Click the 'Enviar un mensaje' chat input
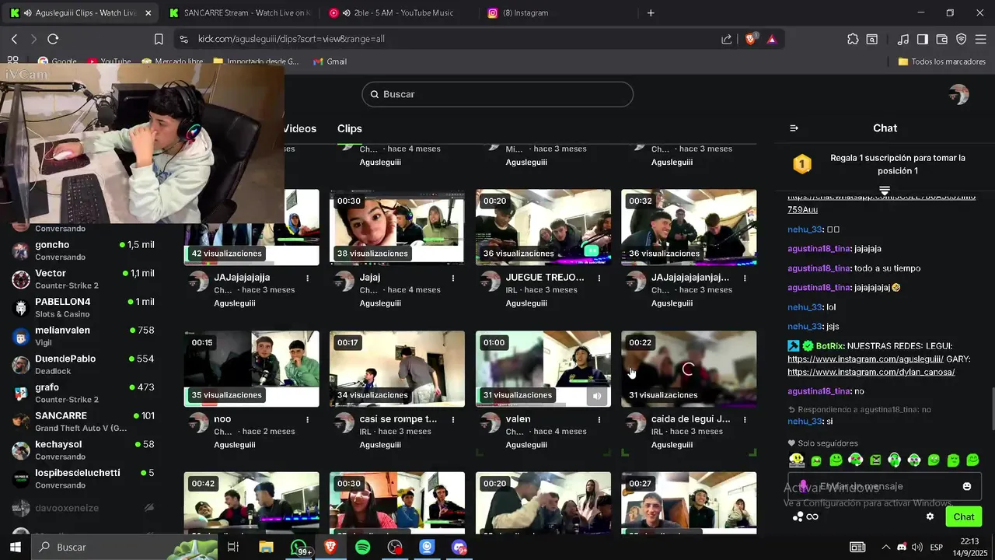 click(884, 486)
